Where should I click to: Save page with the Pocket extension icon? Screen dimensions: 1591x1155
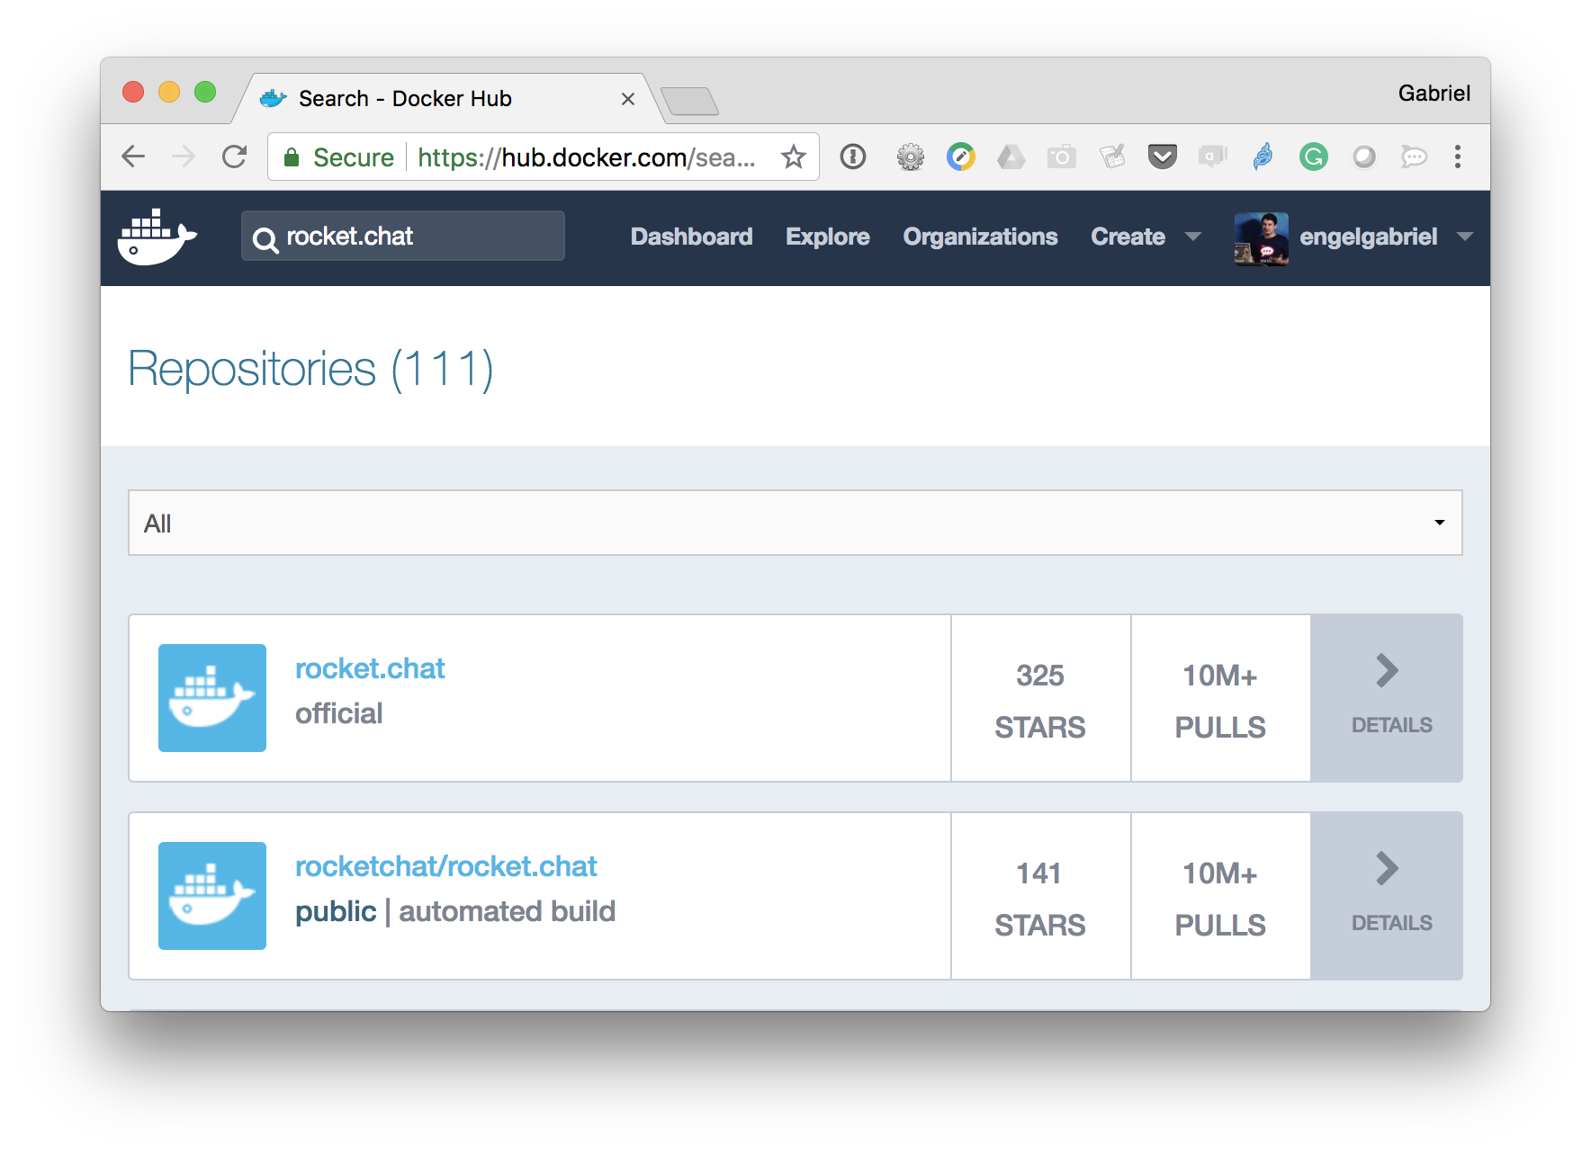1163,157
